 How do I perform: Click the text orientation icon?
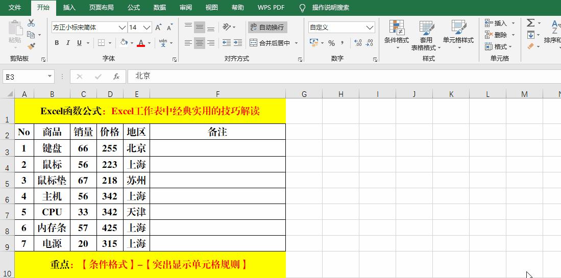(227, 27)
